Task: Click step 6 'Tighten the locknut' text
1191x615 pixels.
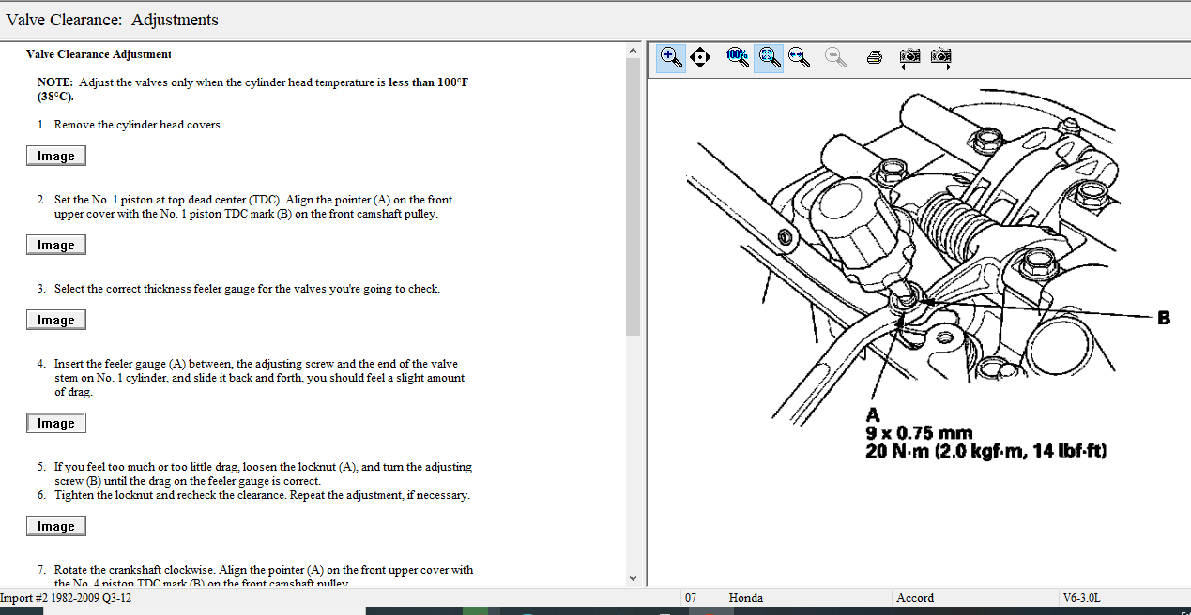Action: click(x=262, y=495)
